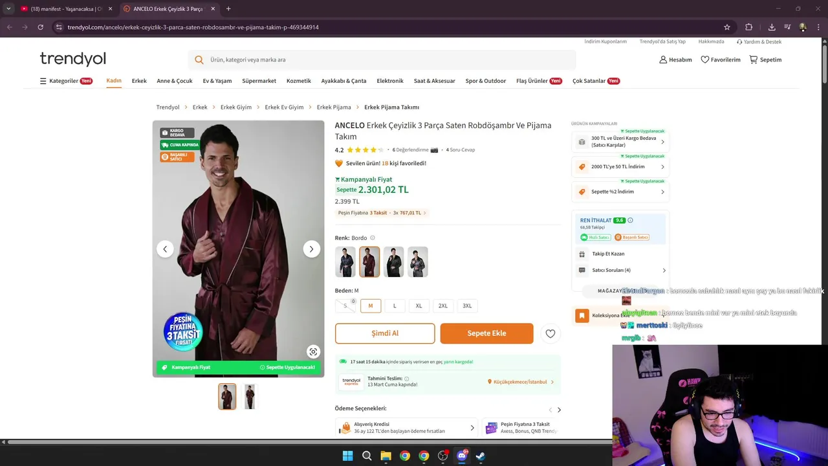Select Bordo robe color swatch

369,261
